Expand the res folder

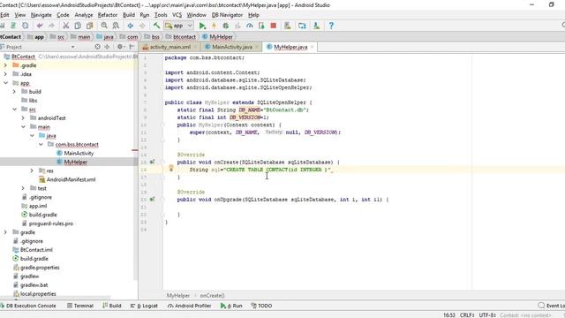[x=32, y=170]
